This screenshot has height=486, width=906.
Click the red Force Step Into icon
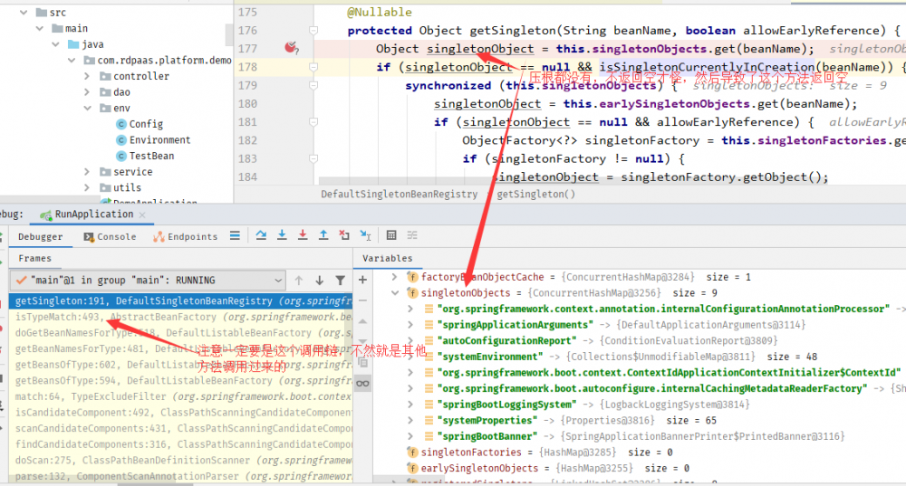(303, 235)
